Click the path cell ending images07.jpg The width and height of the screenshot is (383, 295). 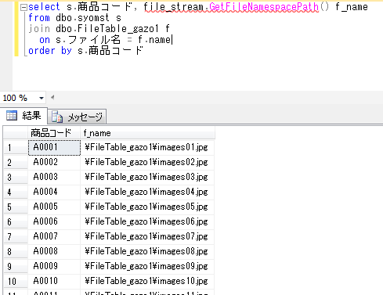(147, 237)
